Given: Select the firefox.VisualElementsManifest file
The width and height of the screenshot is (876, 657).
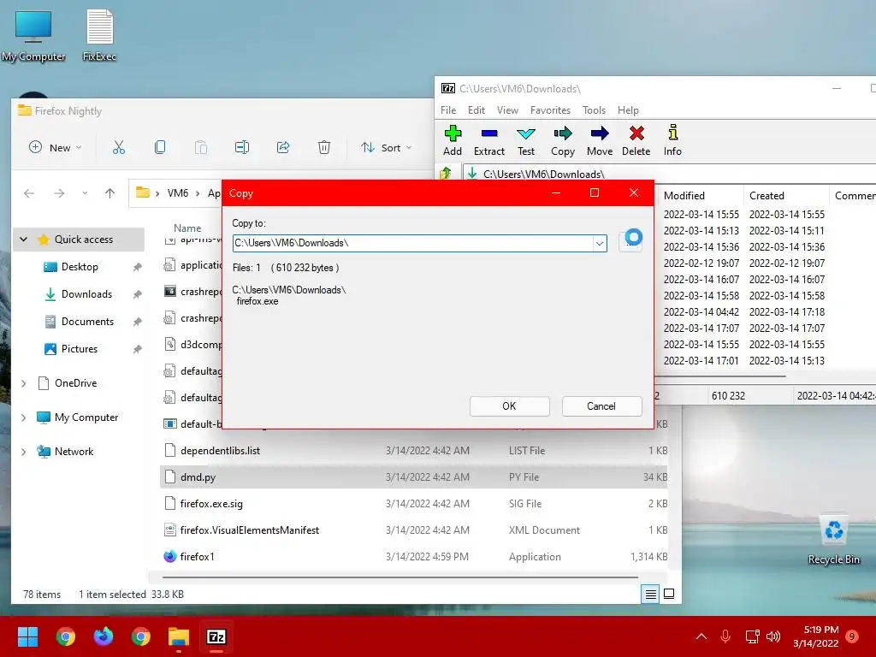Looking at the screenshot, I should (413, 530).
